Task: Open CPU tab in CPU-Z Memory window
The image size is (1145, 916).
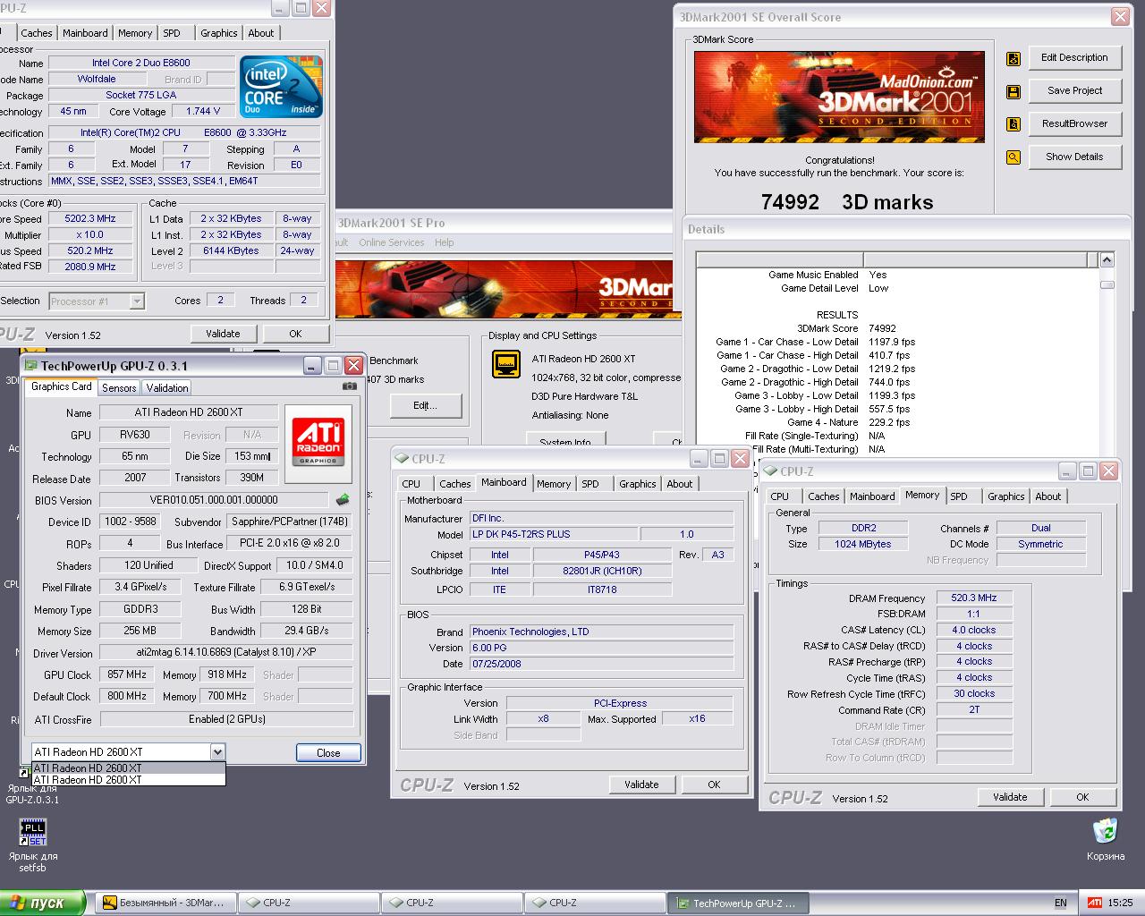Action: (780, 496)
